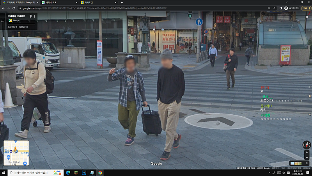This screenshot has height=176, width=312.
Task: Open the three-dot menu in Street View panel
Action: pyautogui.click(x=34, y=16)
